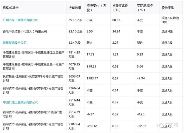184x133 pixels.
Task: Select the 0.33 share ratio cell
Action: point(115,126)
